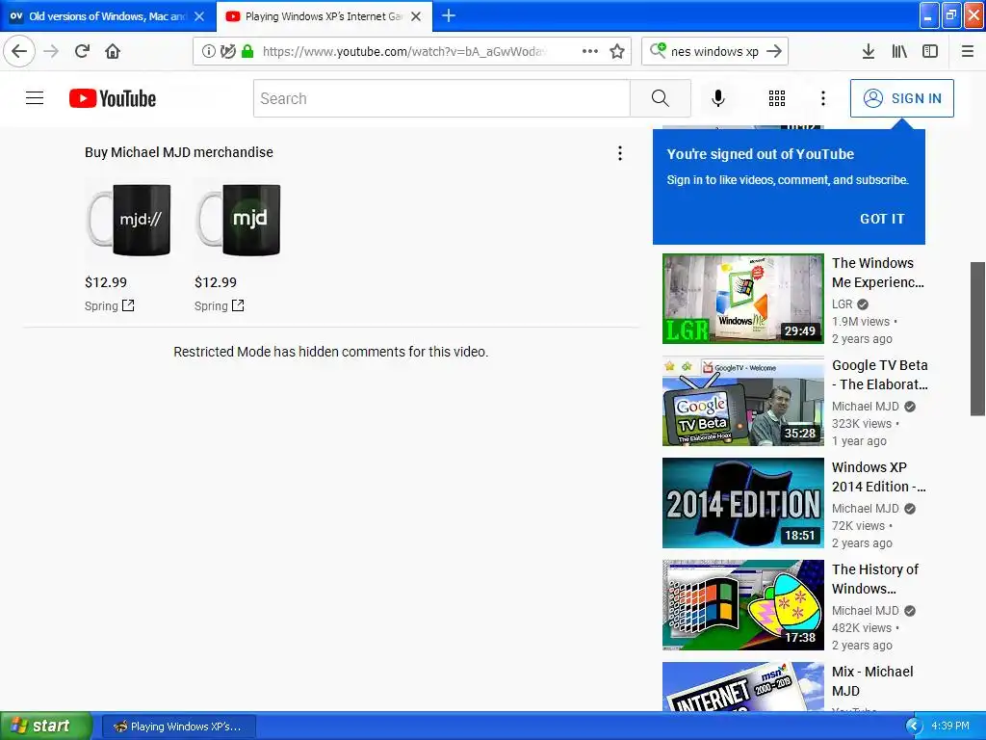
Task: Open 'Windows XP 2014 Edition' video title
Action: pos(878,477)
